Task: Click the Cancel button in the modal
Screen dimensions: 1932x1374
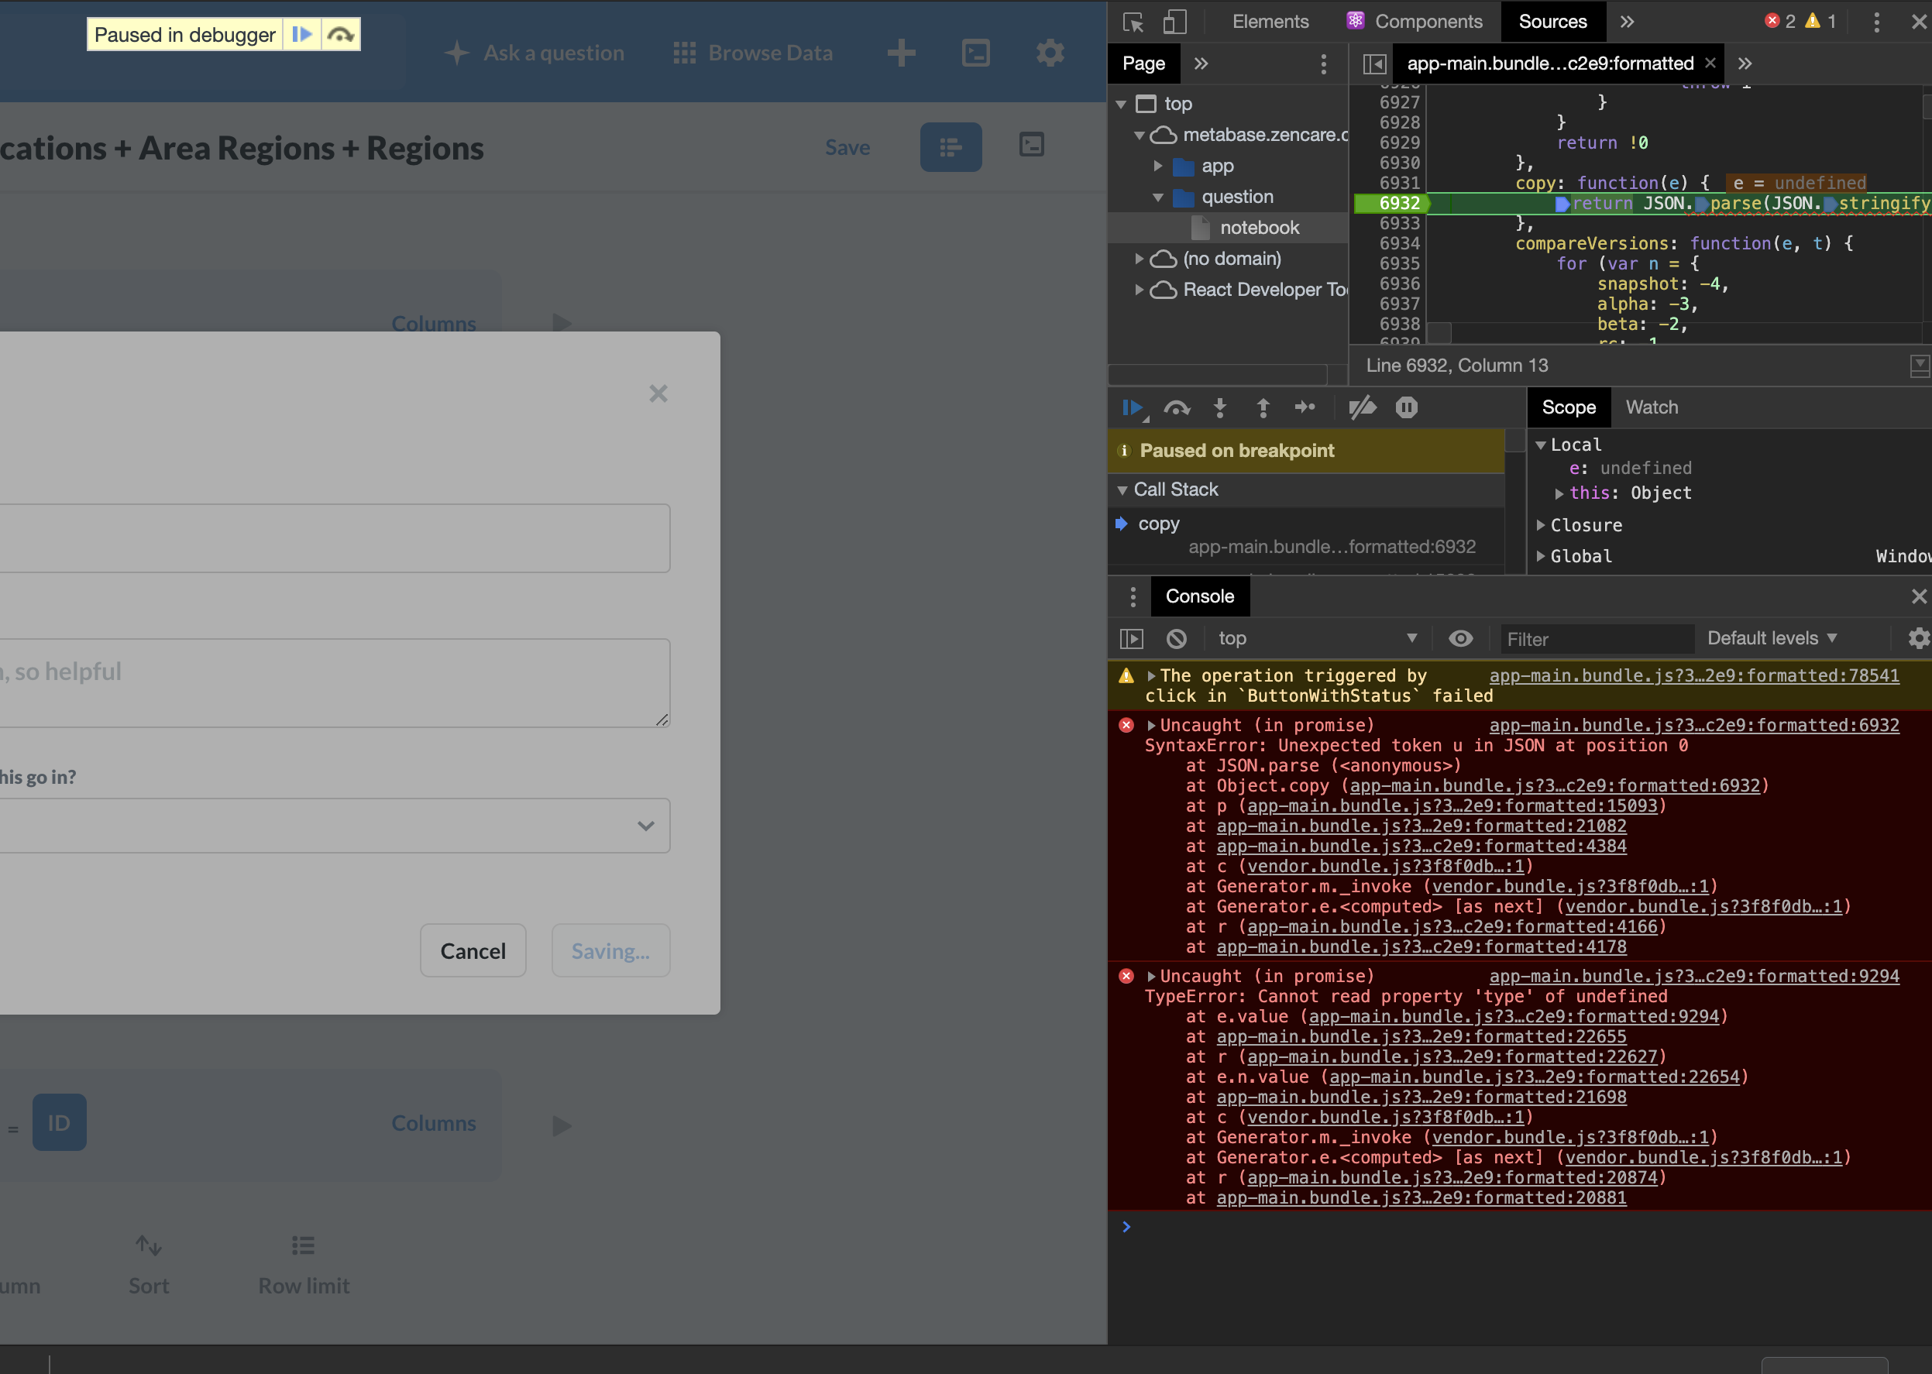Action: [473, 950]
